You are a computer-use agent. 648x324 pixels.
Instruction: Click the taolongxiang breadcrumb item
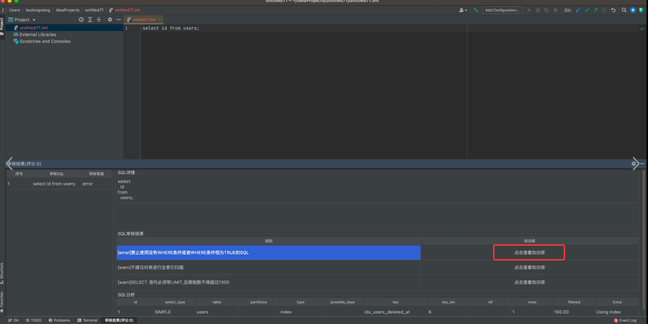click(x=38, y=10)
